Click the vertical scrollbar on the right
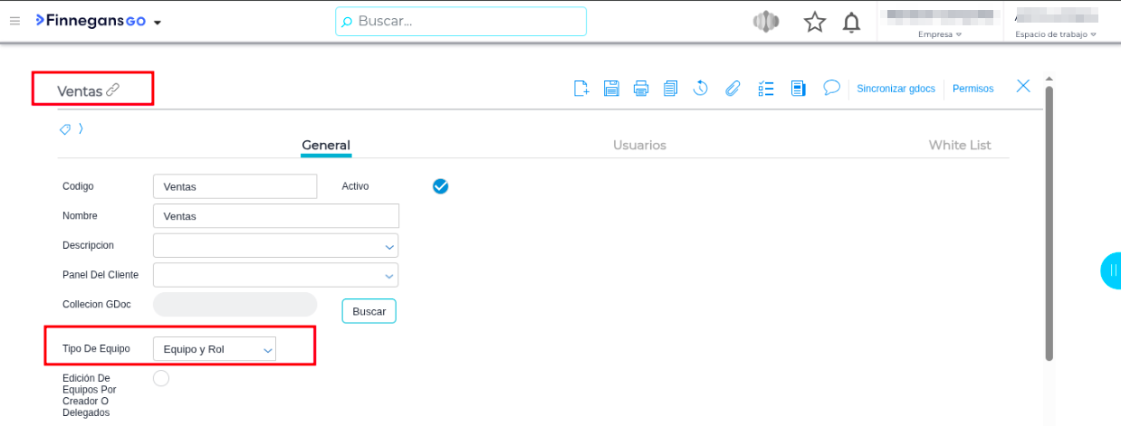 (x=1049, y=226)
